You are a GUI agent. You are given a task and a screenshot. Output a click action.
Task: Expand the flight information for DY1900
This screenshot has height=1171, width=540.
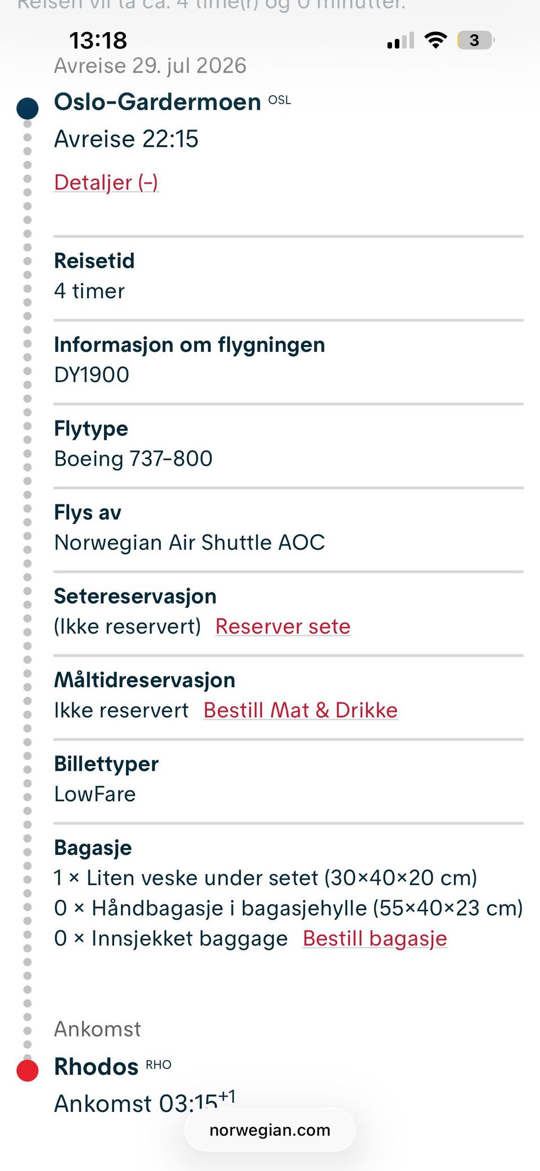[x=190, y=344]
